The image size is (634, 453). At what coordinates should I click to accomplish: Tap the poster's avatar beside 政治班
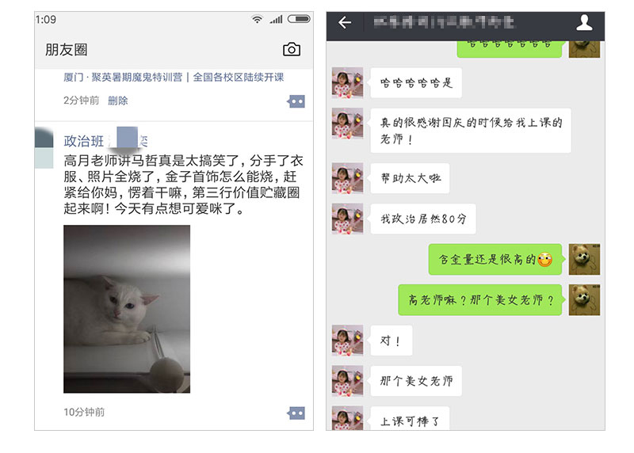point(44,147)
